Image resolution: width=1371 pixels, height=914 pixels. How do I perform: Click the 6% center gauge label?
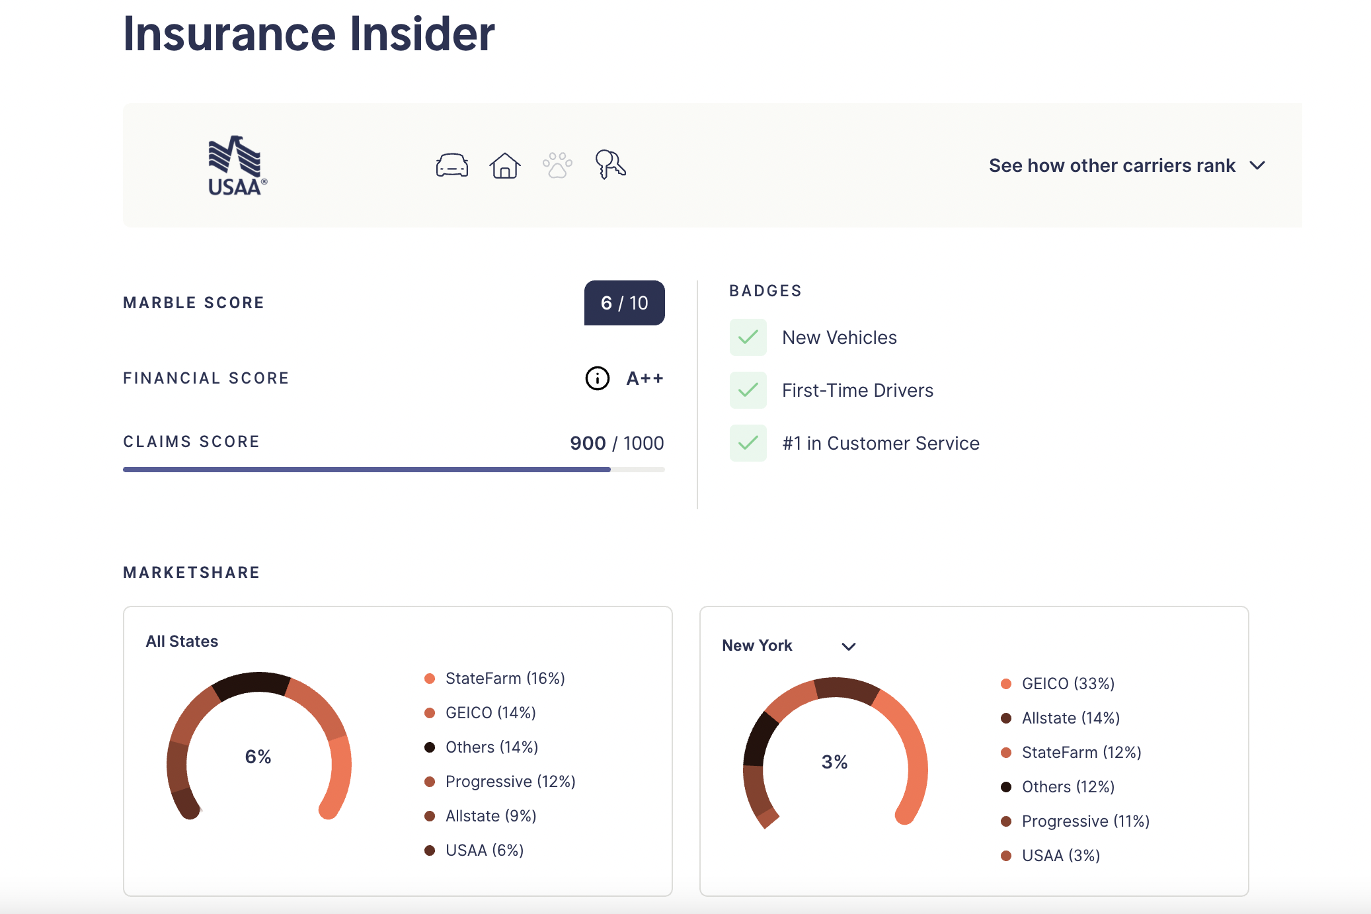coord(258,757)
